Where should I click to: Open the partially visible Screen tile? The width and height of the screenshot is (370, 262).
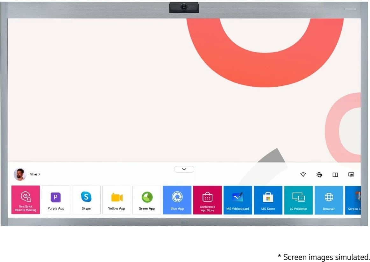pyautogui.click(x=353, y=200)
